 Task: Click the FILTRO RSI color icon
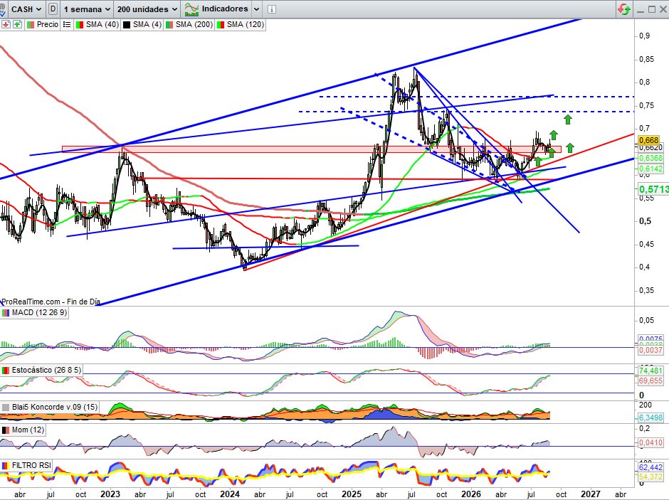pos(6,465)
